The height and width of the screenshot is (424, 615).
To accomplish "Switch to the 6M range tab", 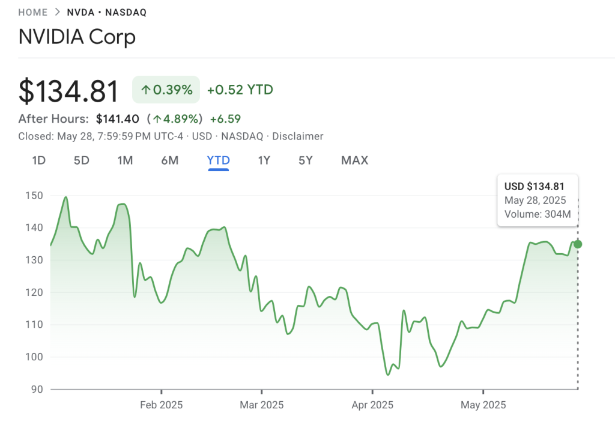I will tap(170, 161).
